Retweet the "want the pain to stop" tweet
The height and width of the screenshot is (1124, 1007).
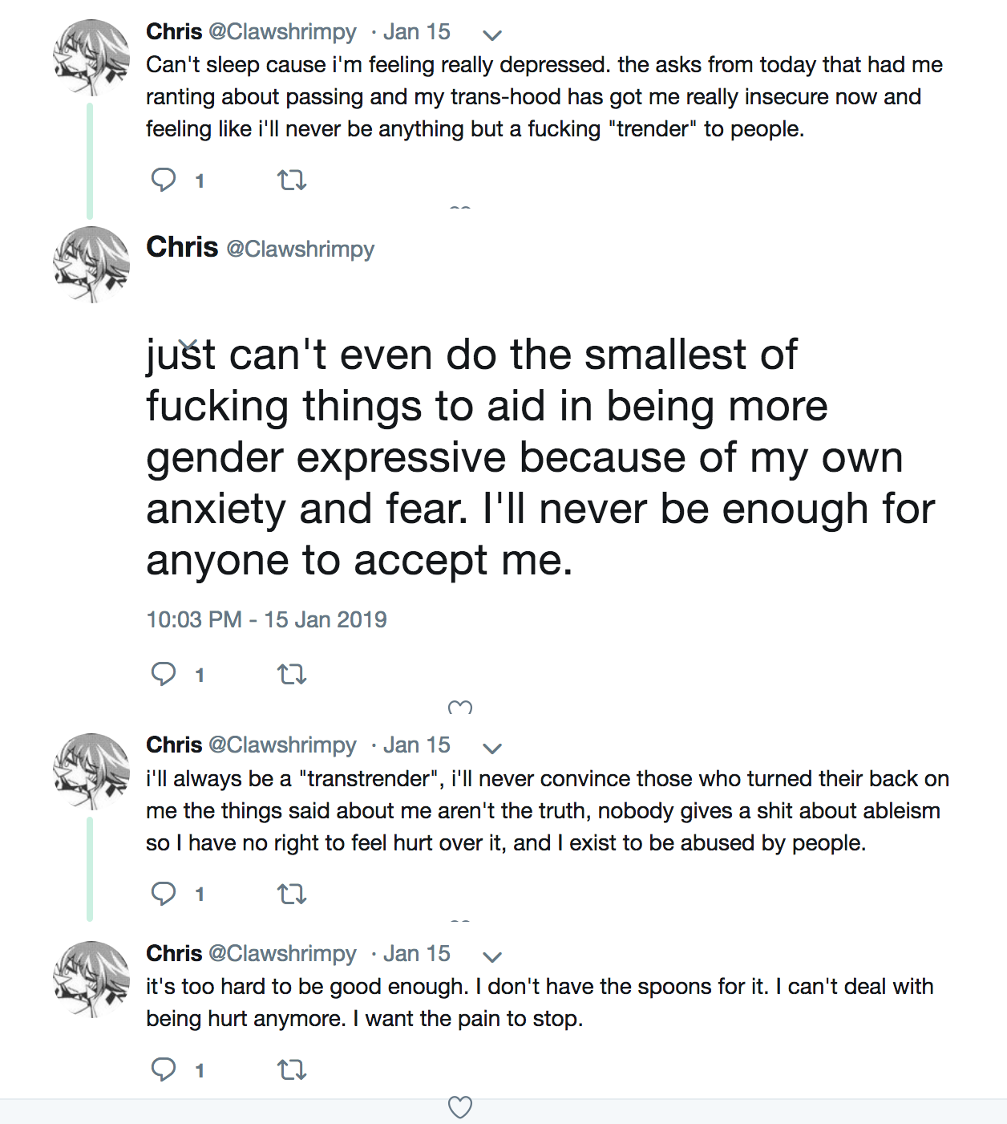pos(292,1069)
